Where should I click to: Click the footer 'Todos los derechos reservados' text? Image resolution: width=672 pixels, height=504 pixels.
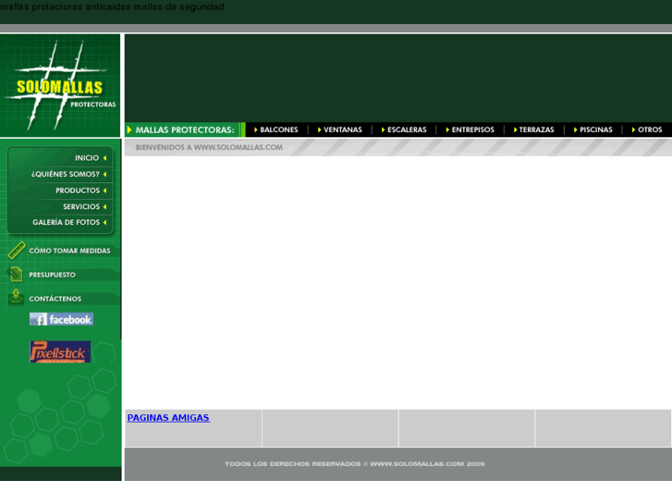(355, 463)
